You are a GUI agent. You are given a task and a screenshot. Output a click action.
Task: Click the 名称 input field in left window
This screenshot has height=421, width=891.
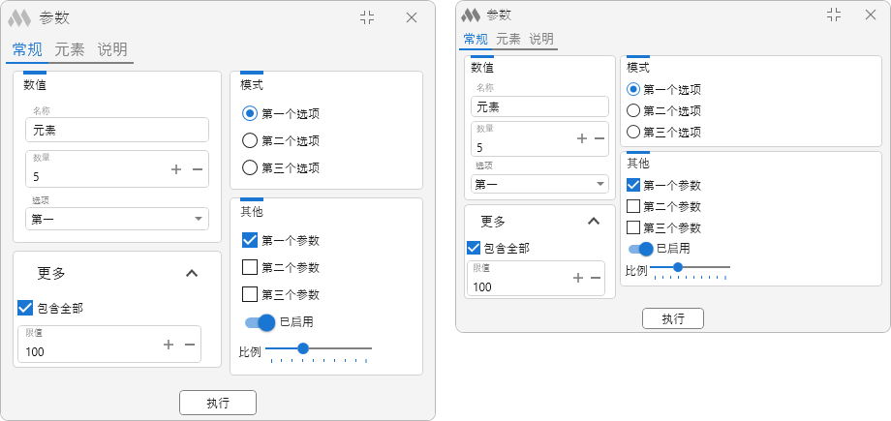click(x=117, y=130)
